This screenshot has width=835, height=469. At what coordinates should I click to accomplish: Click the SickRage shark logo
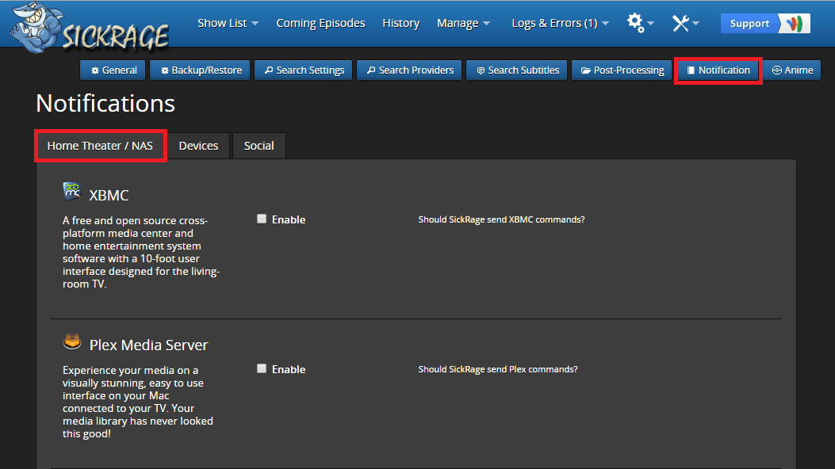tap(90, 28)
